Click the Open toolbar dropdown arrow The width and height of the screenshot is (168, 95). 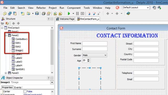pyautogui.click(x=33, y=13)
